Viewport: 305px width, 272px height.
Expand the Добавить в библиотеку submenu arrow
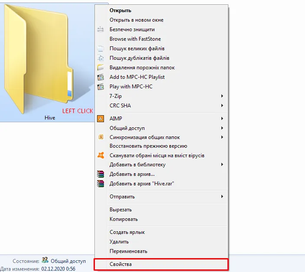click(222, 165)
